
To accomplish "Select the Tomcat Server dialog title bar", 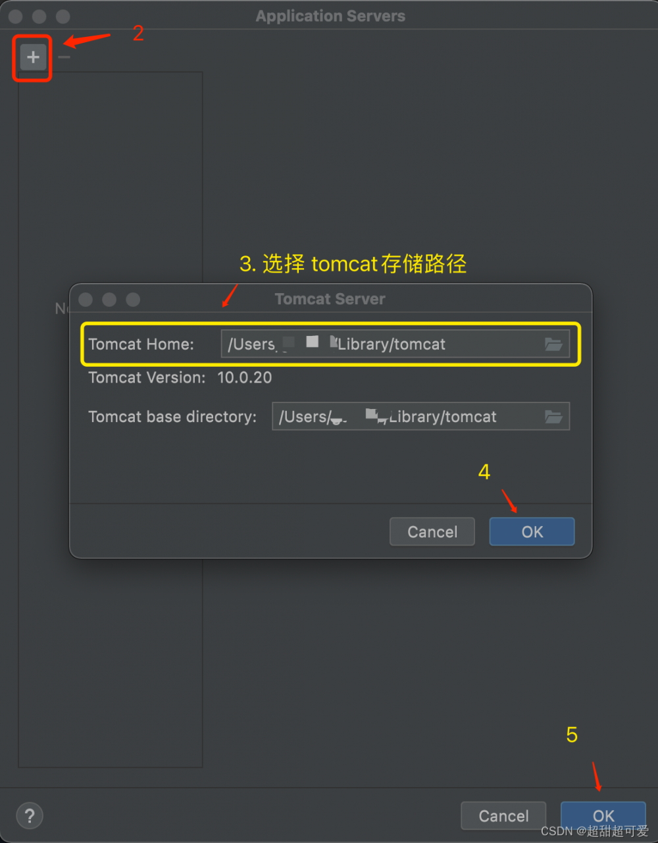I will point(330,299).
